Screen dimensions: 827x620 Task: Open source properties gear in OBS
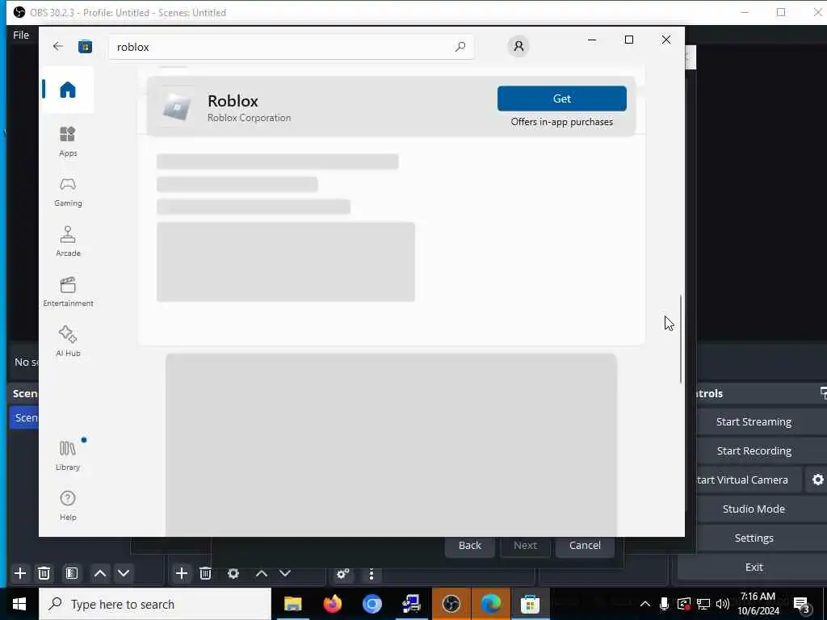(233, 573)
